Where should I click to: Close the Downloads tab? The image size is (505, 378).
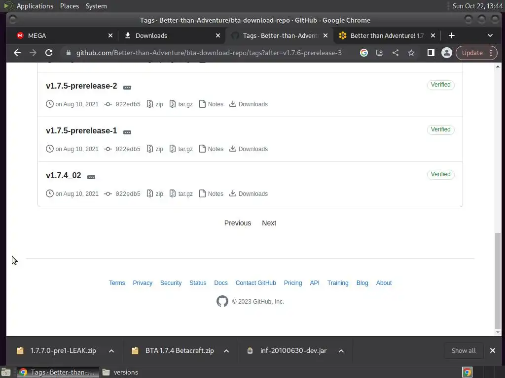217,35
